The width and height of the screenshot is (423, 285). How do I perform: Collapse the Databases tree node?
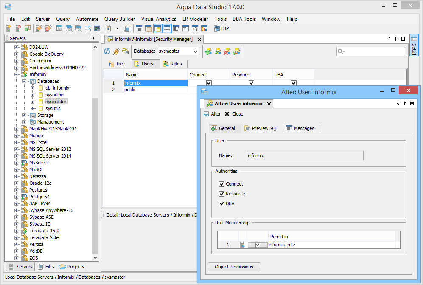(x=24, y=81)
